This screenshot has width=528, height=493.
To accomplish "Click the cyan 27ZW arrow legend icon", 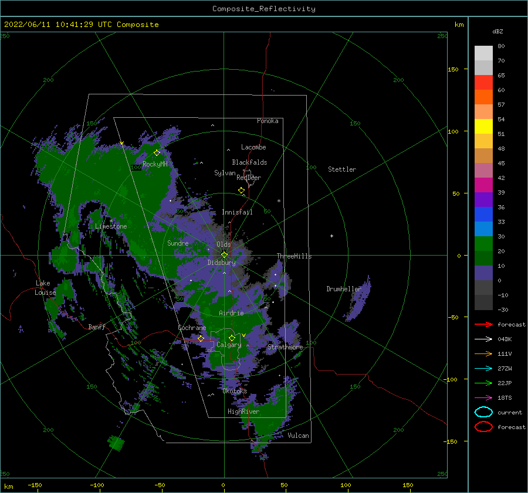I will coord(483,369).
